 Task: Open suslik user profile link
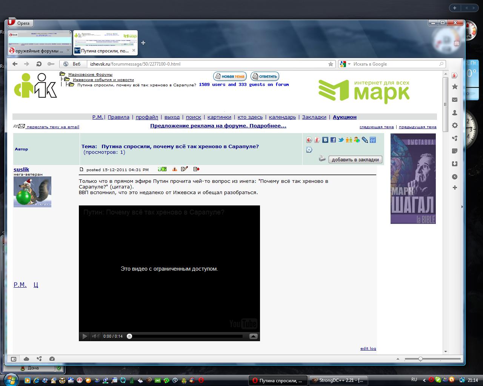click(21, 169)
